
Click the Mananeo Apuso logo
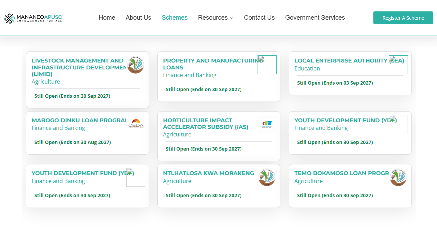[33, 18]
